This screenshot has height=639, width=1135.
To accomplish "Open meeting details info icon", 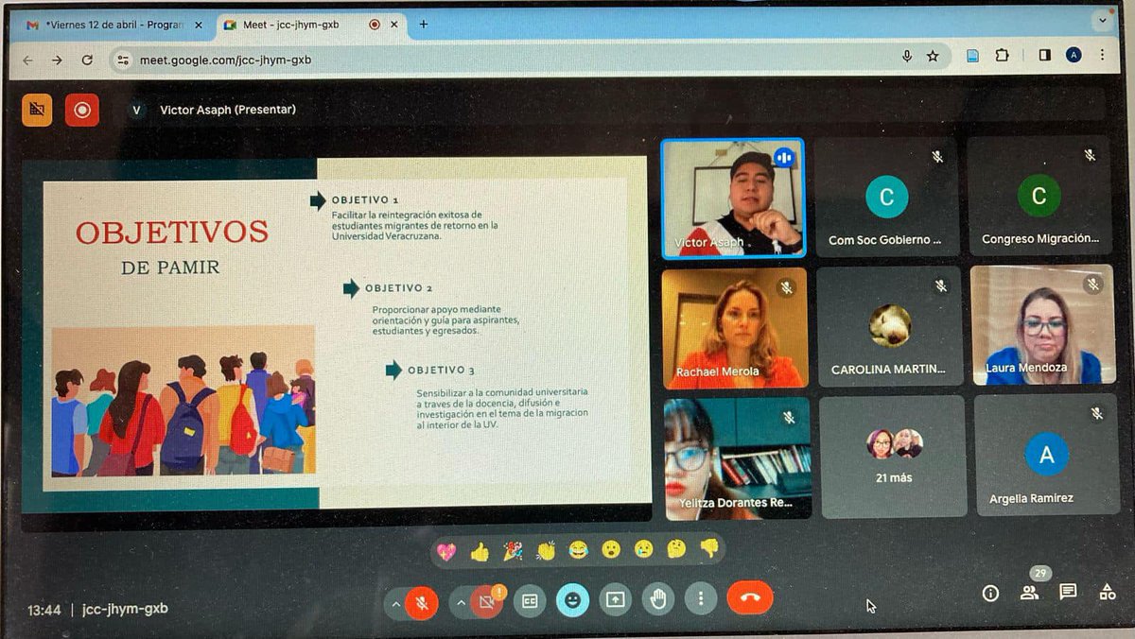I will click(990, 593).
